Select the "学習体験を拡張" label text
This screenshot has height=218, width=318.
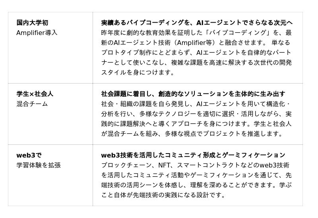click(x=39, y=165)
